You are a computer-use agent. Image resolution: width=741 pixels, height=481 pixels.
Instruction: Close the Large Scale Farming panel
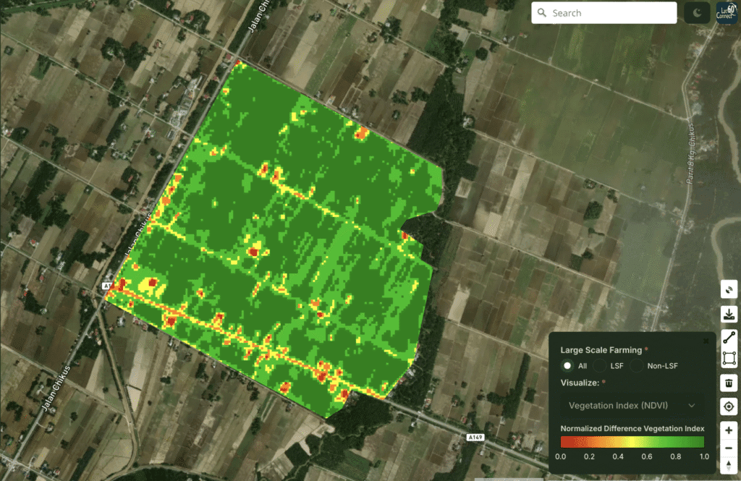(x=706, y=340)
